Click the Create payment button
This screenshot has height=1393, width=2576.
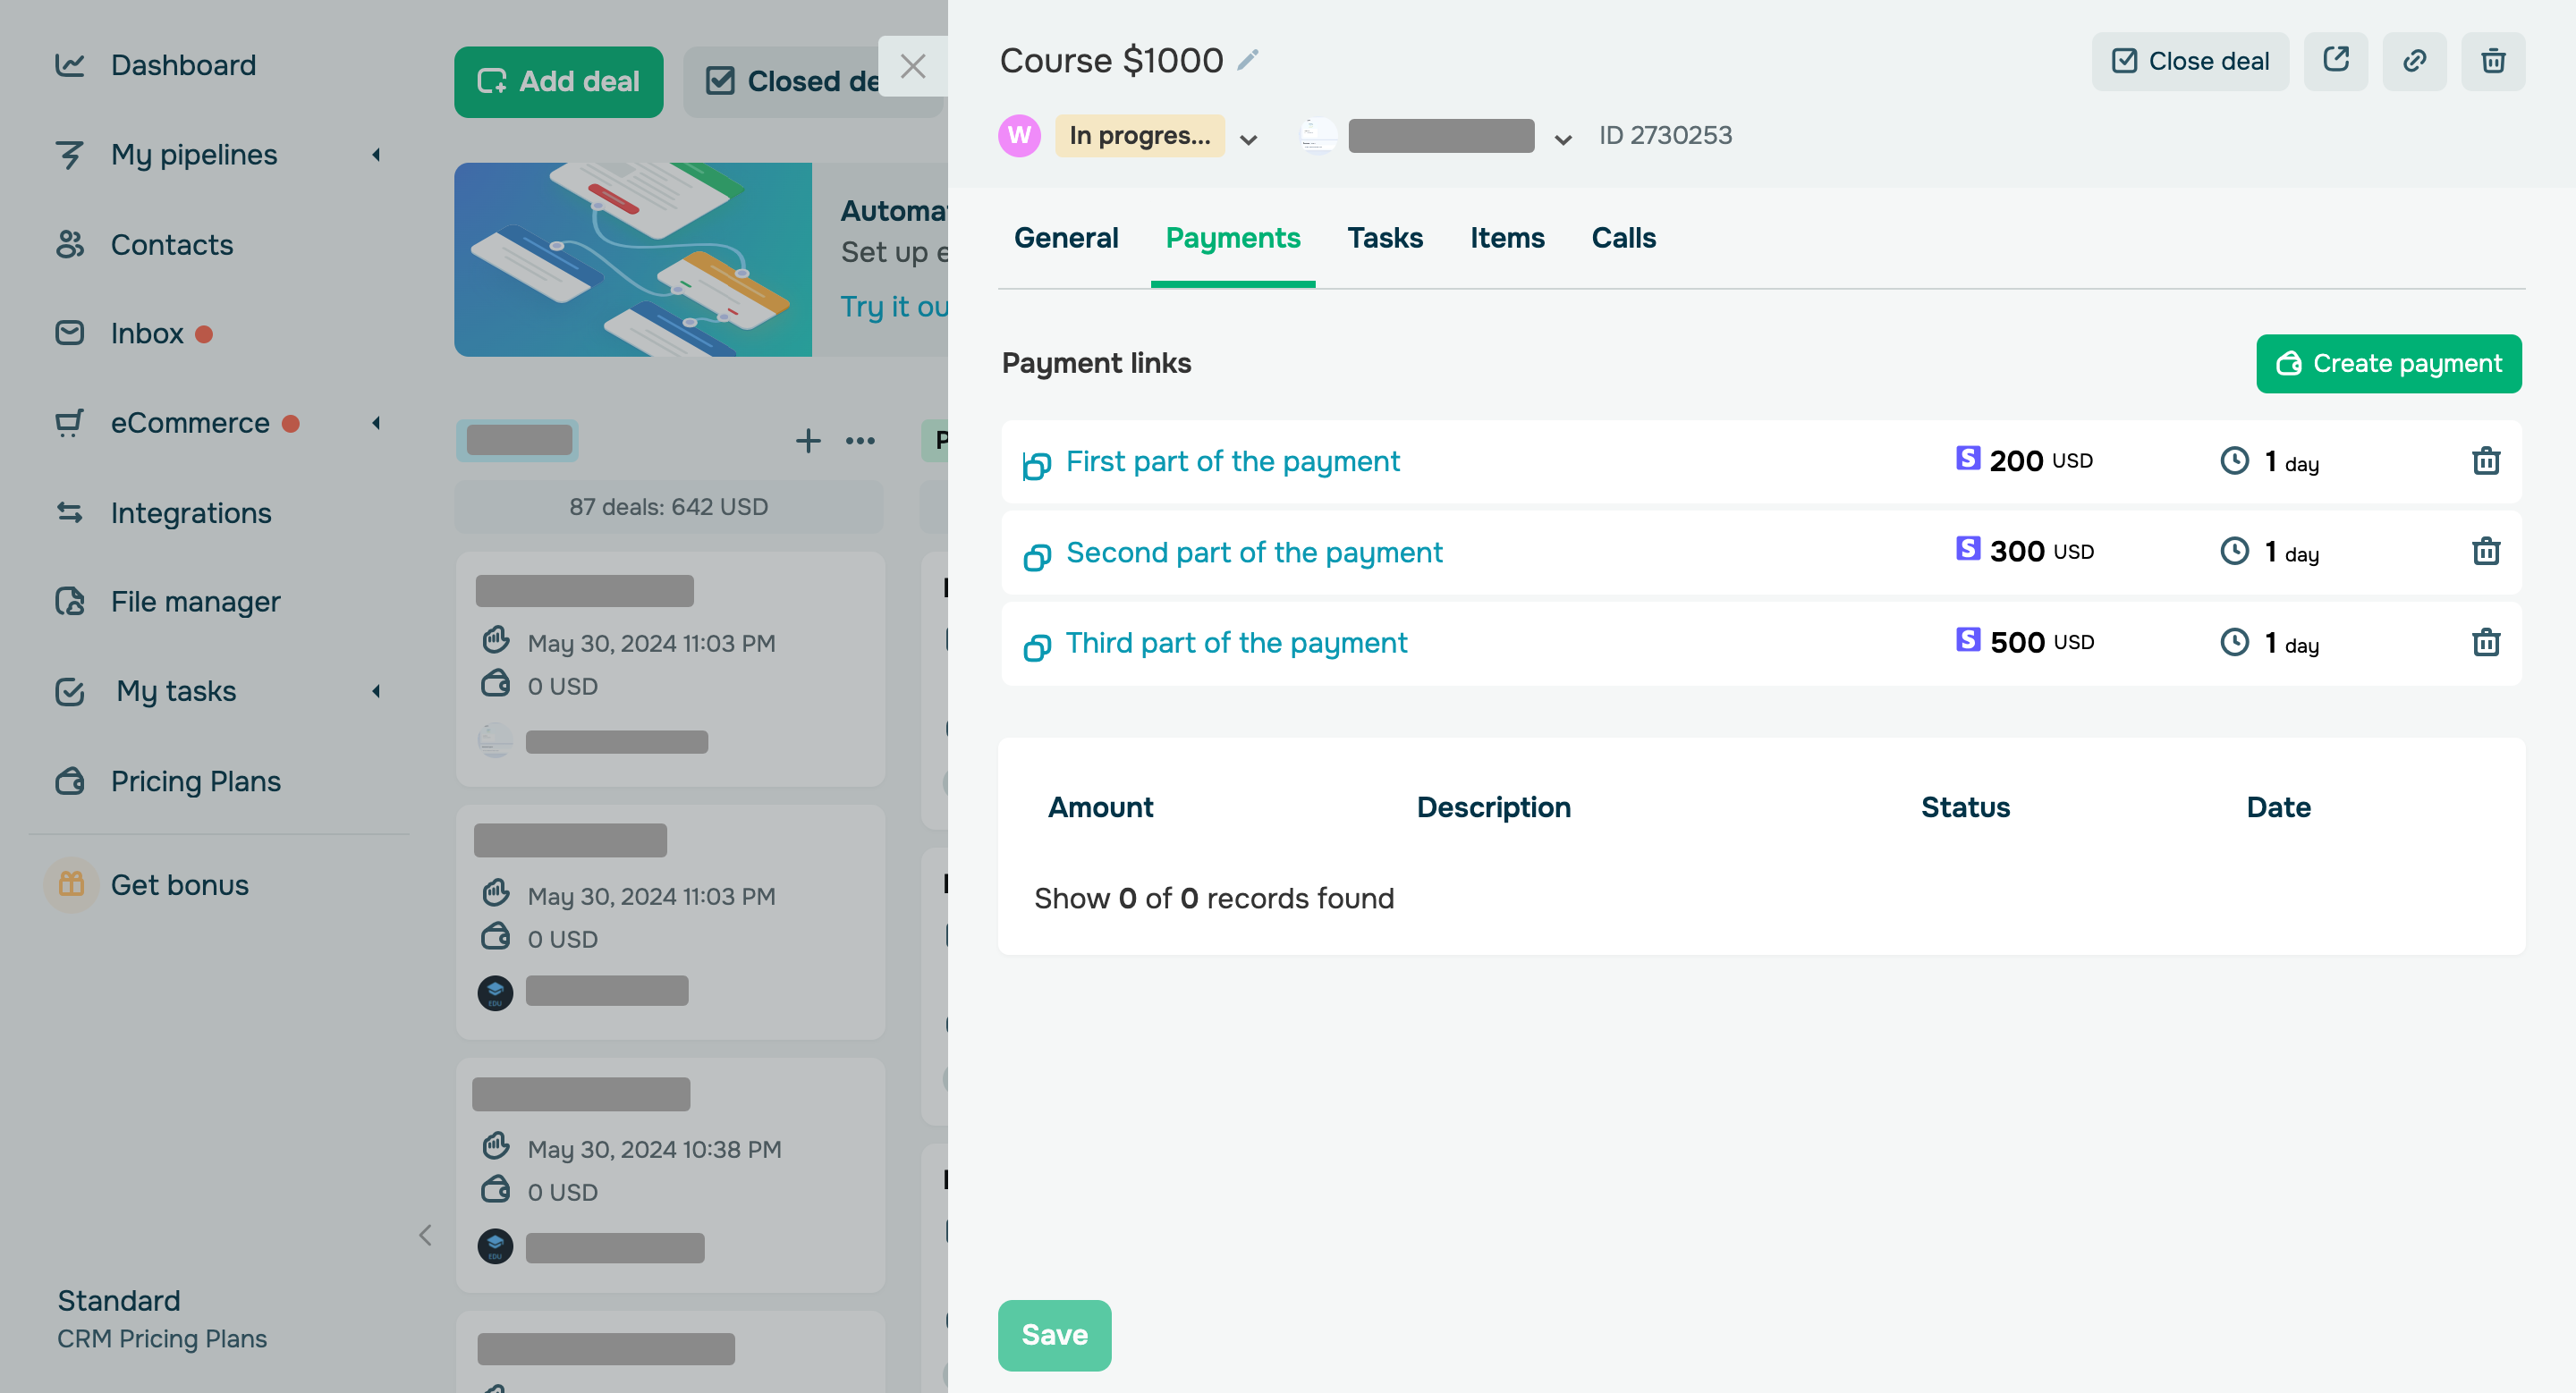[x=2389, y=363]
